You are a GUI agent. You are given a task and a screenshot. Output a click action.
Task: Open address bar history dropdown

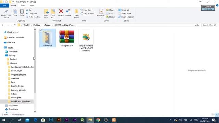[195, 25]
